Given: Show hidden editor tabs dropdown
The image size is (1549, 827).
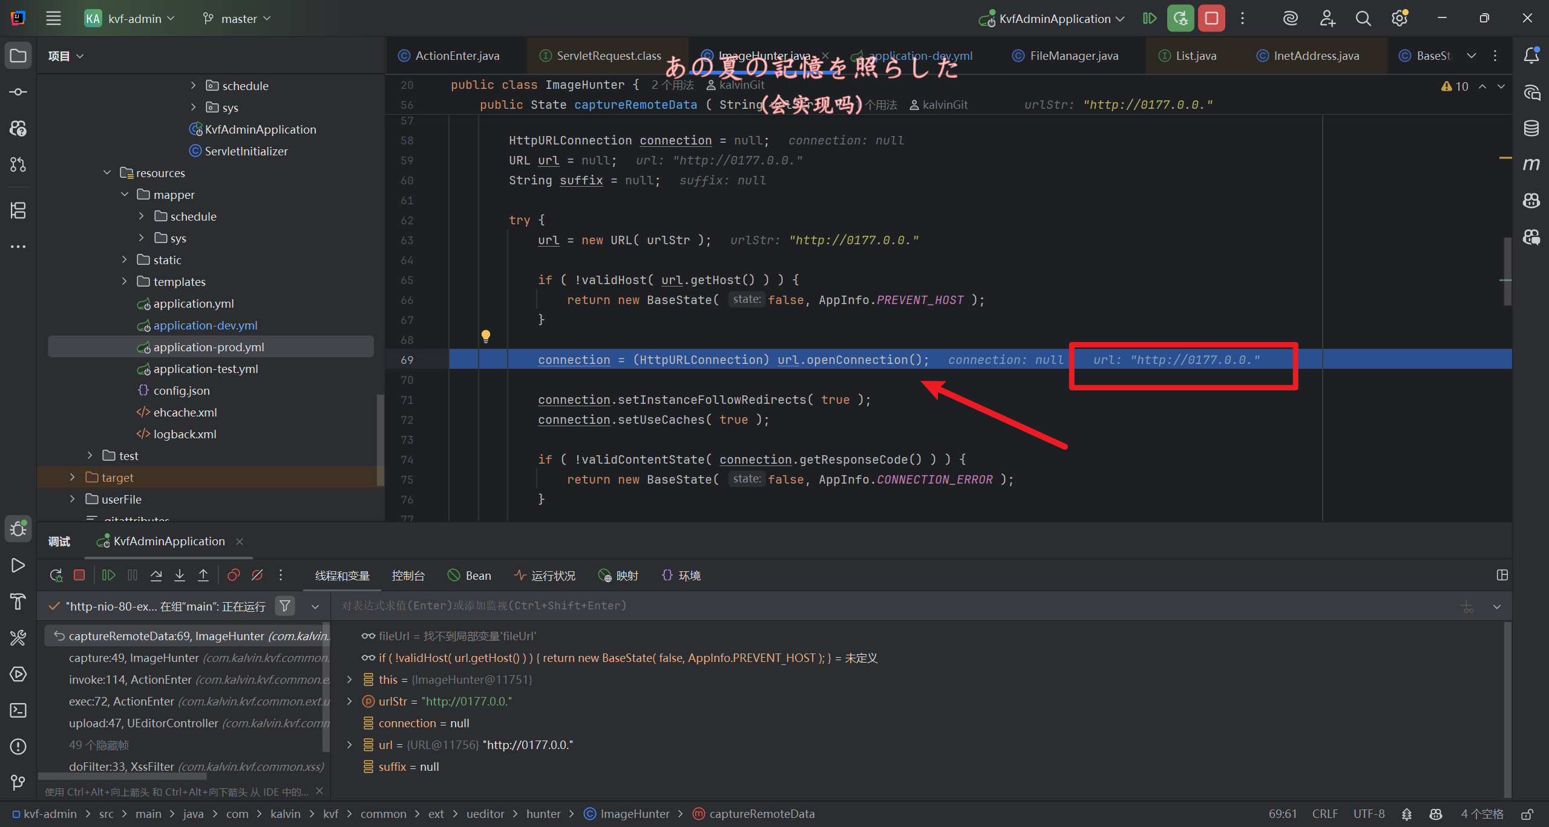Looking at the screenshot, I should point(1472,56).
